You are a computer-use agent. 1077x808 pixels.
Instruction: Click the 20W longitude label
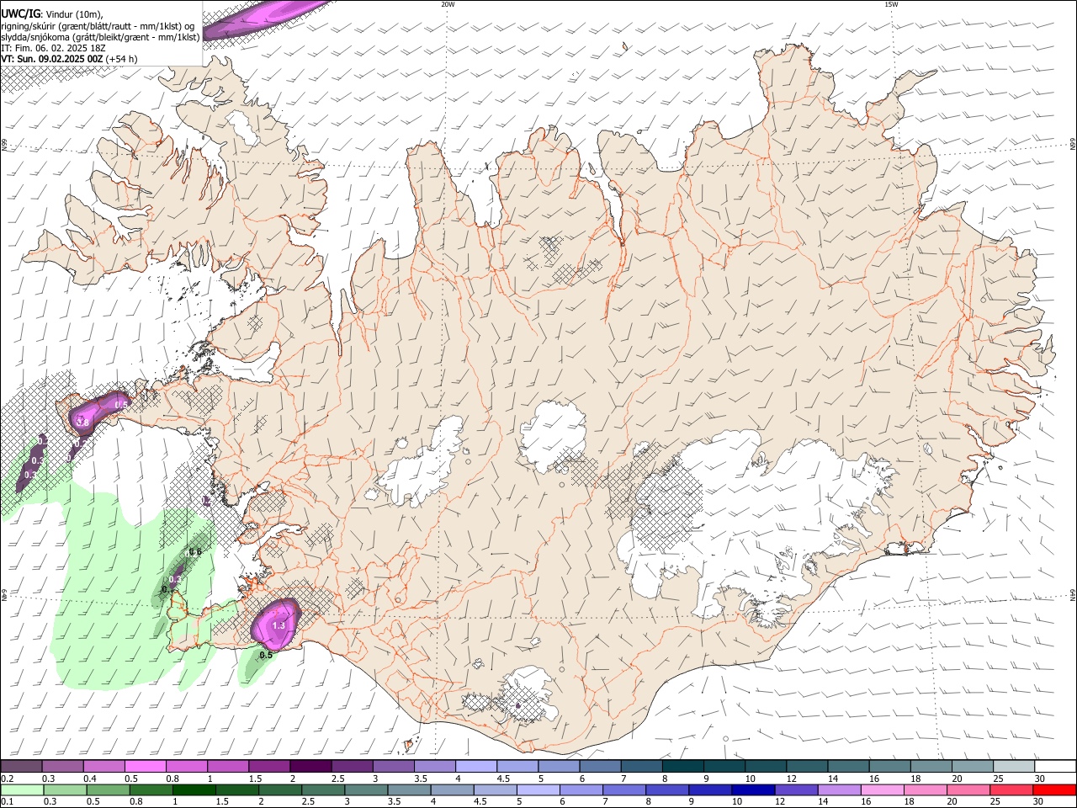(x=448, y=4)
